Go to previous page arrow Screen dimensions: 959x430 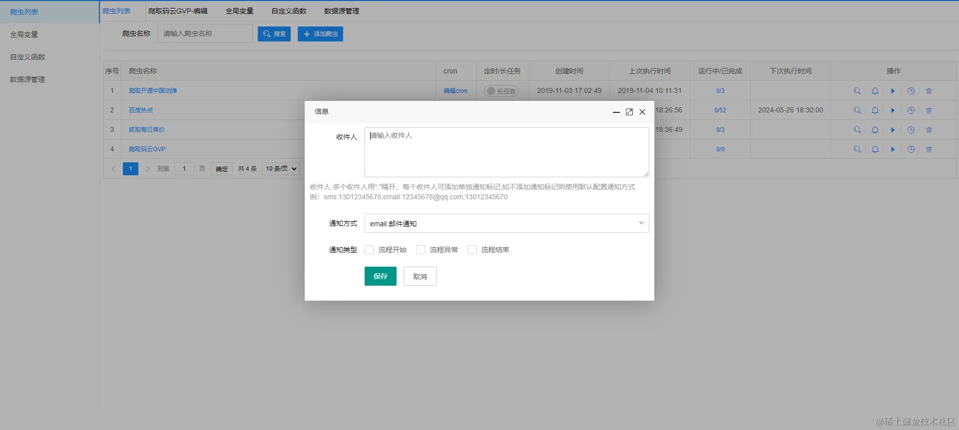coord(113,169)
